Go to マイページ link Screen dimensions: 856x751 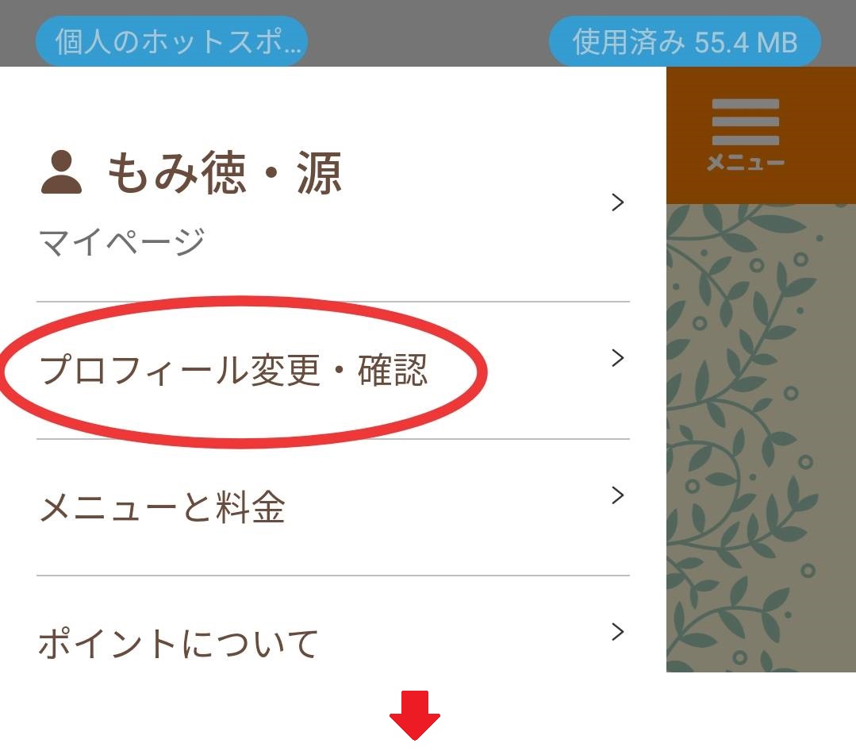tap(121, 242)
